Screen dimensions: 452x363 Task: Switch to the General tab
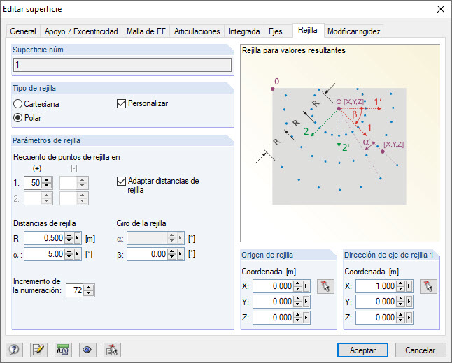point(23,31)
